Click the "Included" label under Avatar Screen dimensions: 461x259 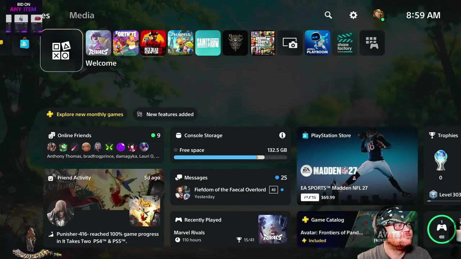click(317, 241)
